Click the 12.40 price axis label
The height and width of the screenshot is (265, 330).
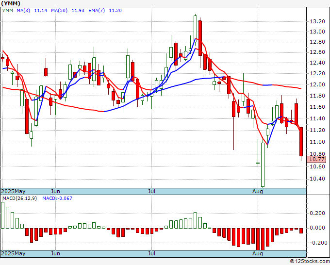coord(317,63)
